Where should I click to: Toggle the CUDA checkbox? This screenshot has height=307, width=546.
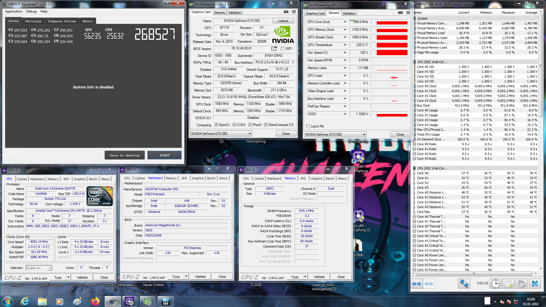(234, 125)
